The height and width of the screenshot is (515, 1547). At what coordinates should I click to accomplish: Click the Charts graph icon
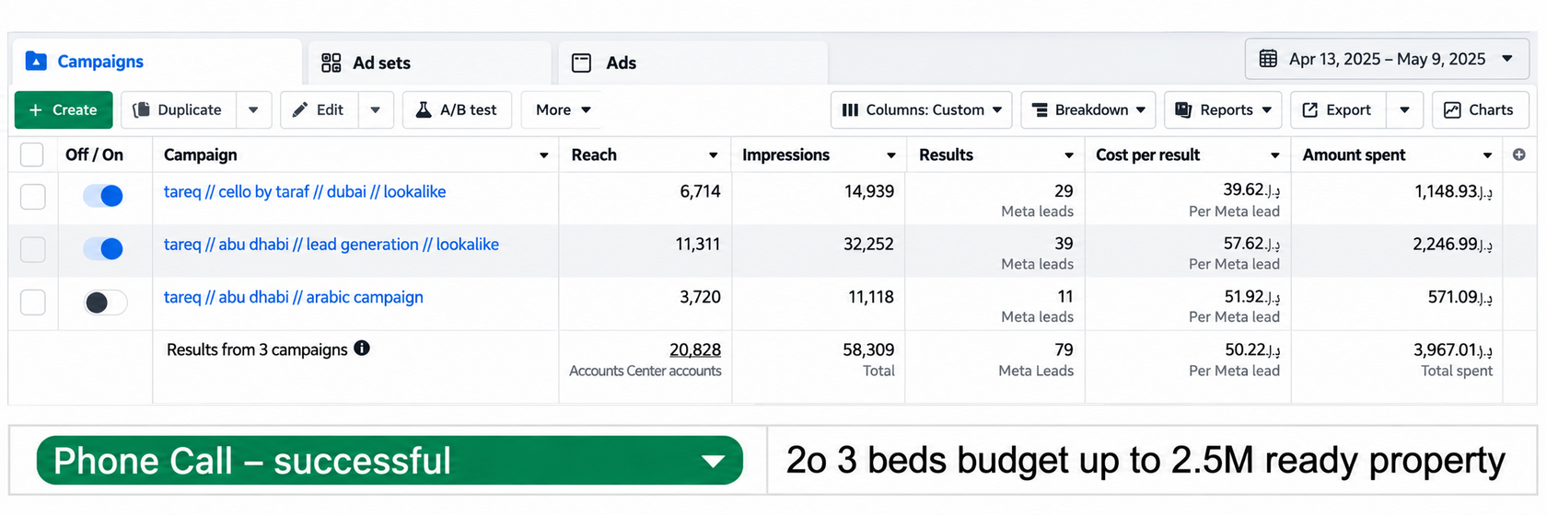(x=1452, y=109)
